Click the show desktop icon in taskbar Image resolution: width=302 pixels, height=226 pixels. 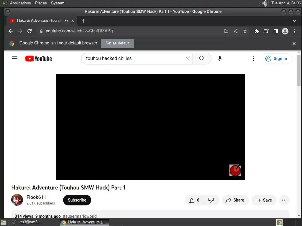point(4,222)
